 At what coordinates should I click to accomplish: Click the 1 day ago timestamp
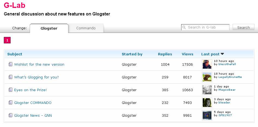(x=221, y=87)
